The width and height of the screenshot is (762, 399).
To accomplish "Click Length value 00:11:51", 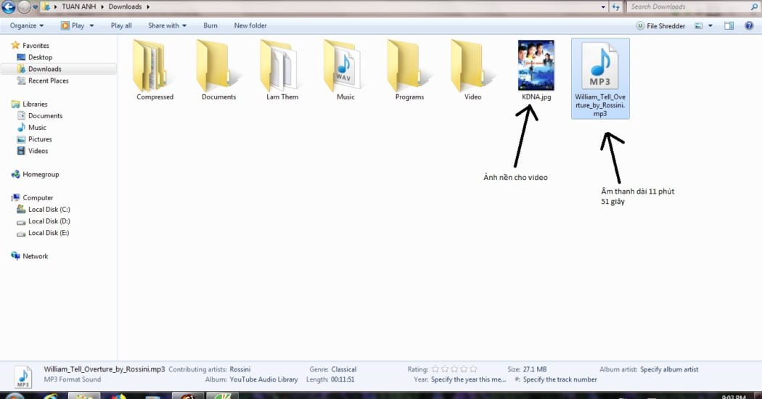I will tap(343, 379).
